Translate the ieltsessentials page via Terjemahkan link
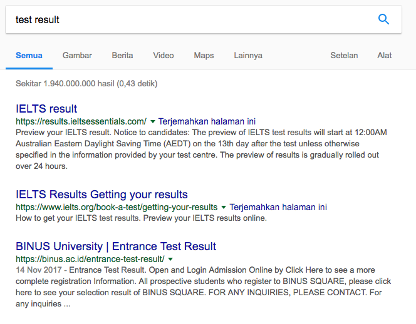 [x=207, y=121]
